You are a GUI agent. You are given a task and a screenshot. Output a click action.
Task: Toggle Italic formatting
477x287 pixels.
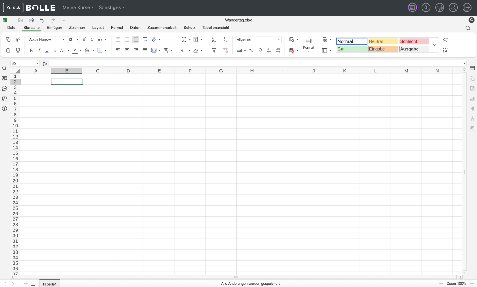[x=39, y=50]
